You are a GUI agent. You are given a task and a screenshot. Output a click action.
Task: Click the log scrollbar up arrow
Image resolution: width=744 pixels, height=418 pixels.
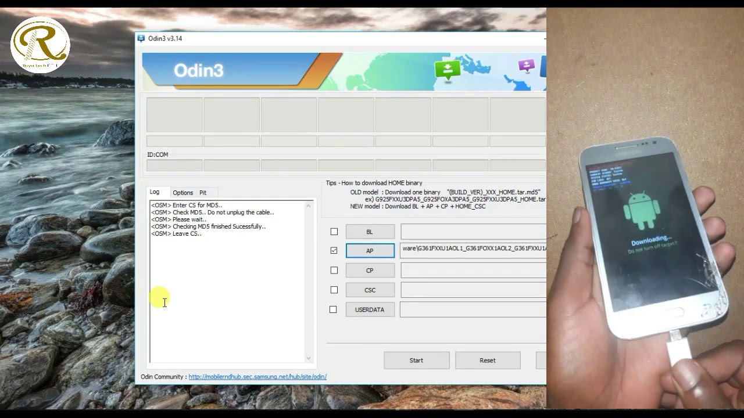point(309,206)
